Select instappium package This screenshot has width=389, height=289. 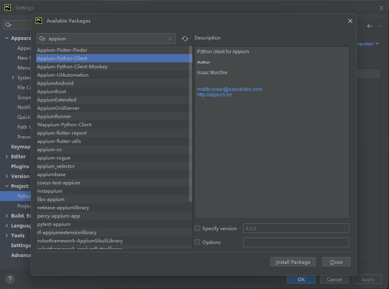point(112,191)
